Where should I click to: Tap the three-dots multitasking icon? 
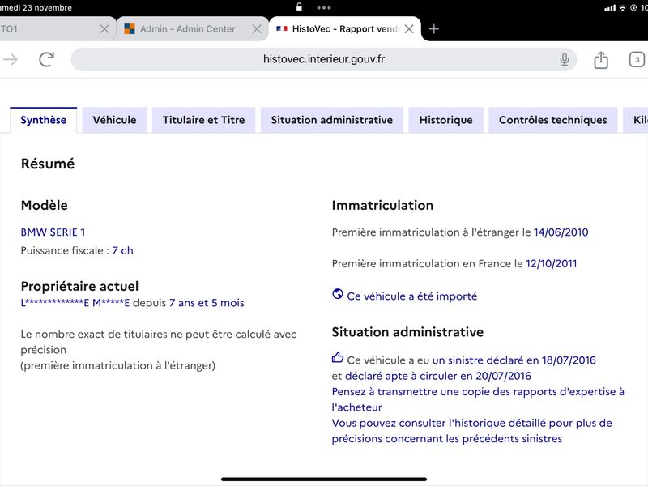click(323, 8)
